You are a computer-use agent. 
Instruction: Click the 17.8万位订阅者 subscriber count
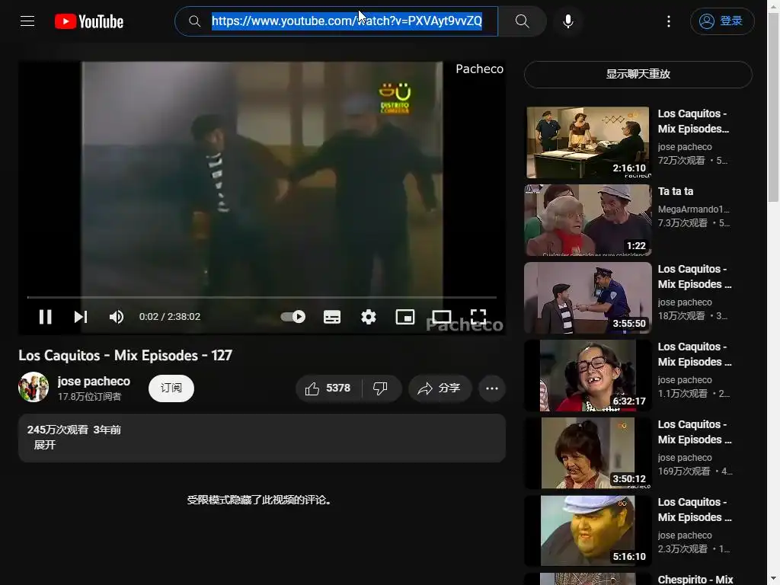click(90, 396)
